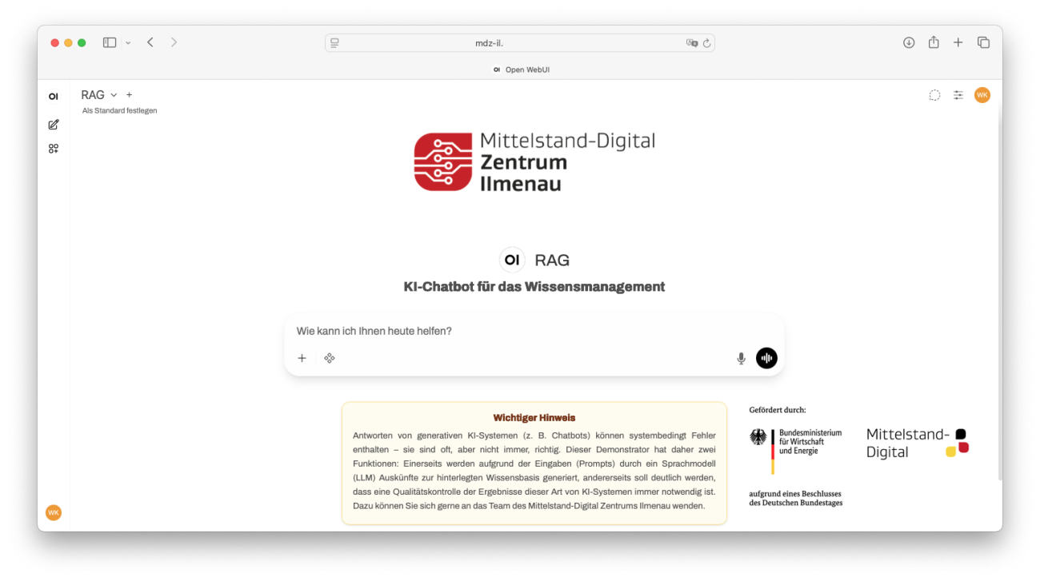The image size is (1040, 581).
Task: Click the translate icon in address bar
Action: pyautogui.click(x=692, y=43)
